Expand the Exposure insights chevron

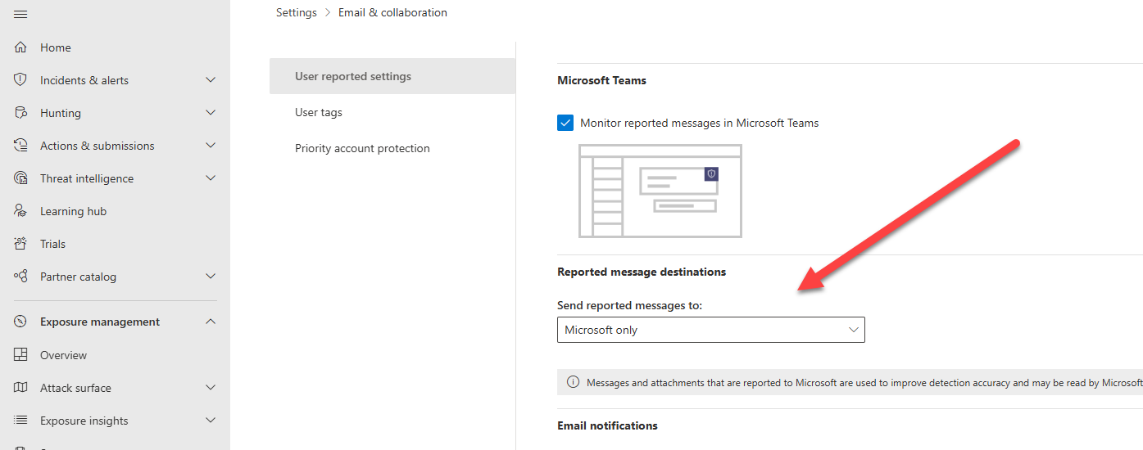pos(211,421)
